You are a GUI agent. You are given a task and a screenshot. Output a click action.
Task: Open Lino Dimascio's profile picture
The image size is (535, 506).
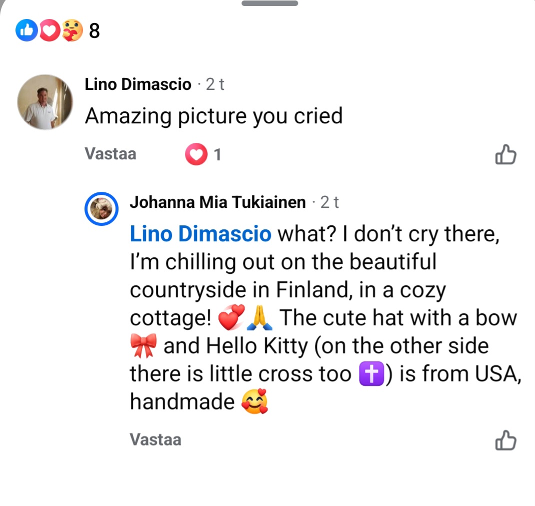pyautogui.click(x=45, y=102)
